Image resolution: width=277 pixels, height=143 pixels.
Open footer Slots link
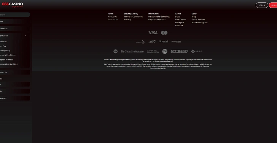(x=178, y=17)
